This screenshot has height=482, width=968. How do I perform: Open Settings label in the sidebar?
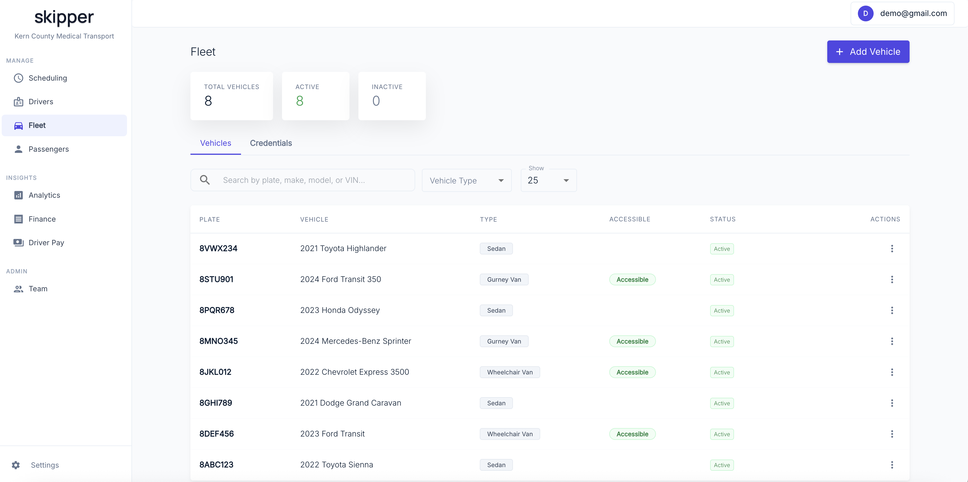coord(45,465)
